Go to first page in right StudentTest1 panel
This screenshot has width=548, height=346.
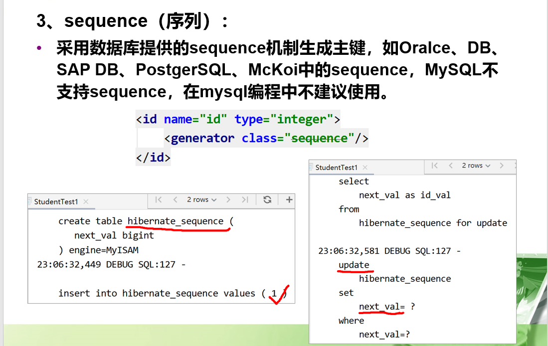434,166
